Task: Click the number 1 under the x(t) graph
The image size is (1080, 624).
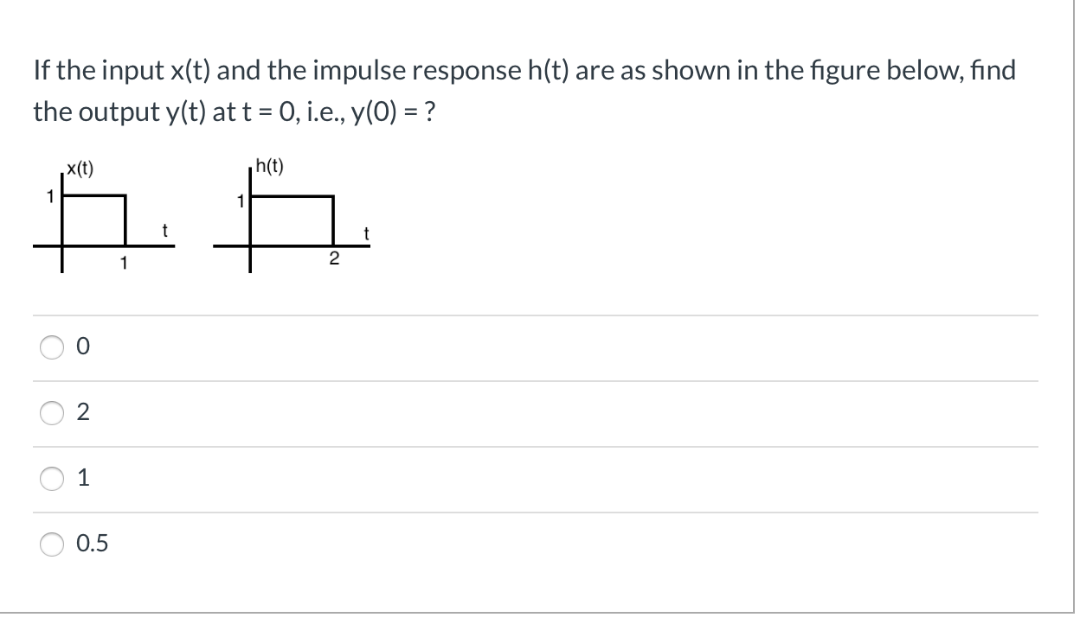Action: point(124,261)
